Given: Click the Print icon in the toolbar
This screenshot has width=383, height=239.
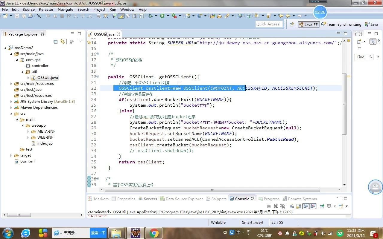Looking at the screenshot, I should point(30,16).
